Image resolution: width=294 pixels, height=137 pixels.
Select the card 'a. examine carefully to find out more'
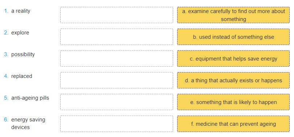(233, 15)
